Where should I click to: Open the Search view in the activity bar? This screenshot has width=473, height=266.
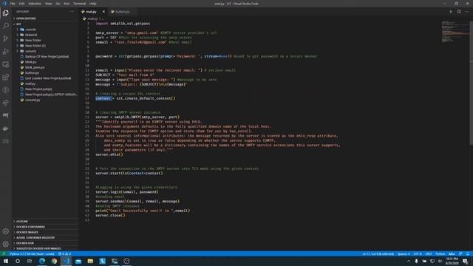click(6, 26)
